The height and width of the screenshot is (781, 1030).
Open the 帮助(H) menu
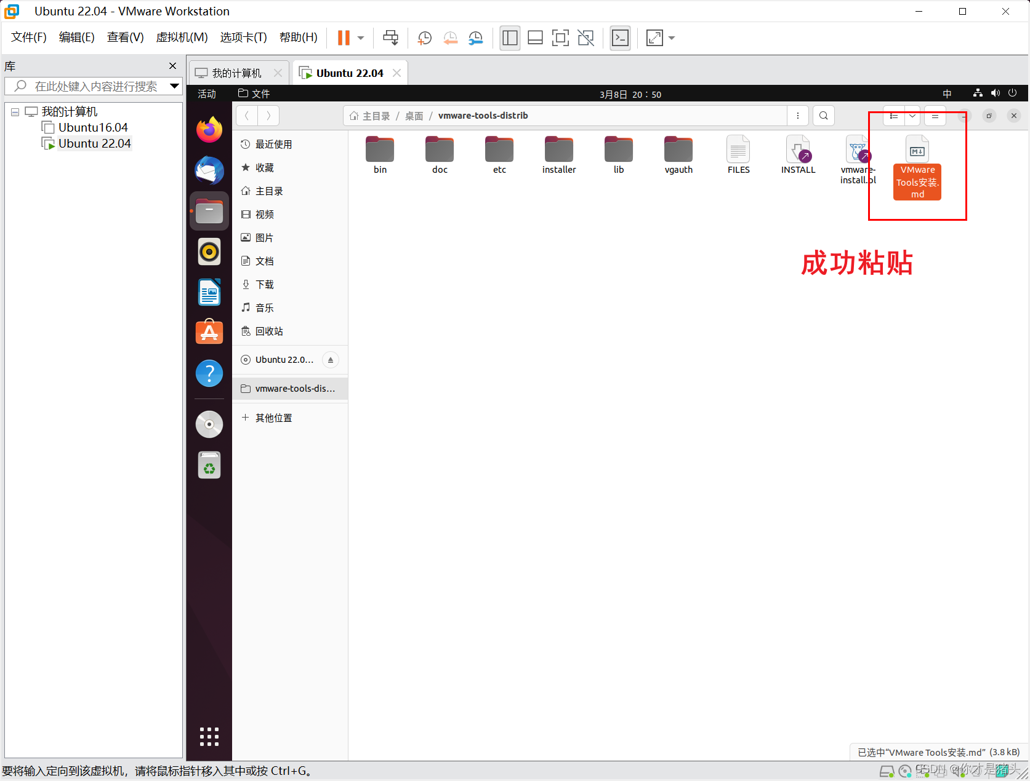point(298,38)
